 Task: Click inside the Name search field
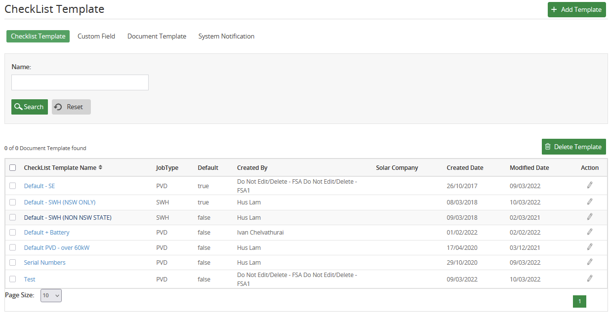[80, 82]
